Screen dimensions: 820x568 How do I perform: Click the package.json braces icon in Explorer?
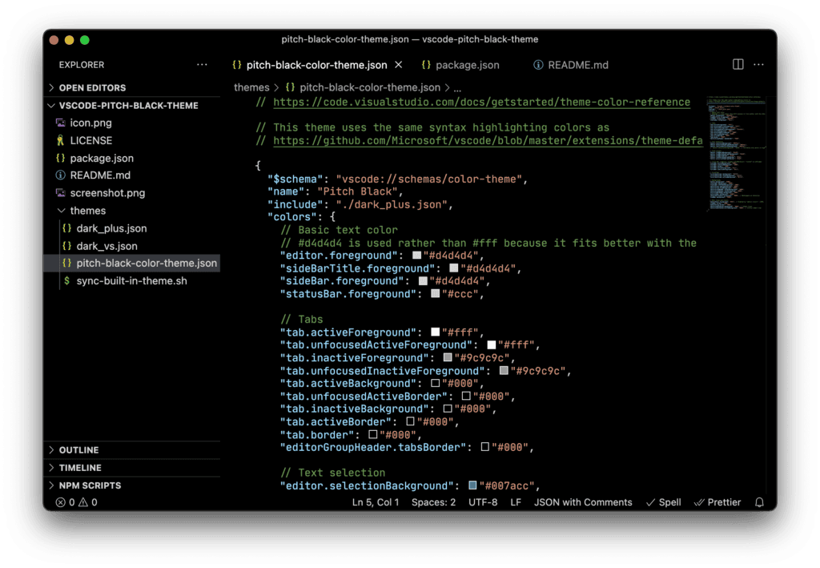(x=61, y=158)
